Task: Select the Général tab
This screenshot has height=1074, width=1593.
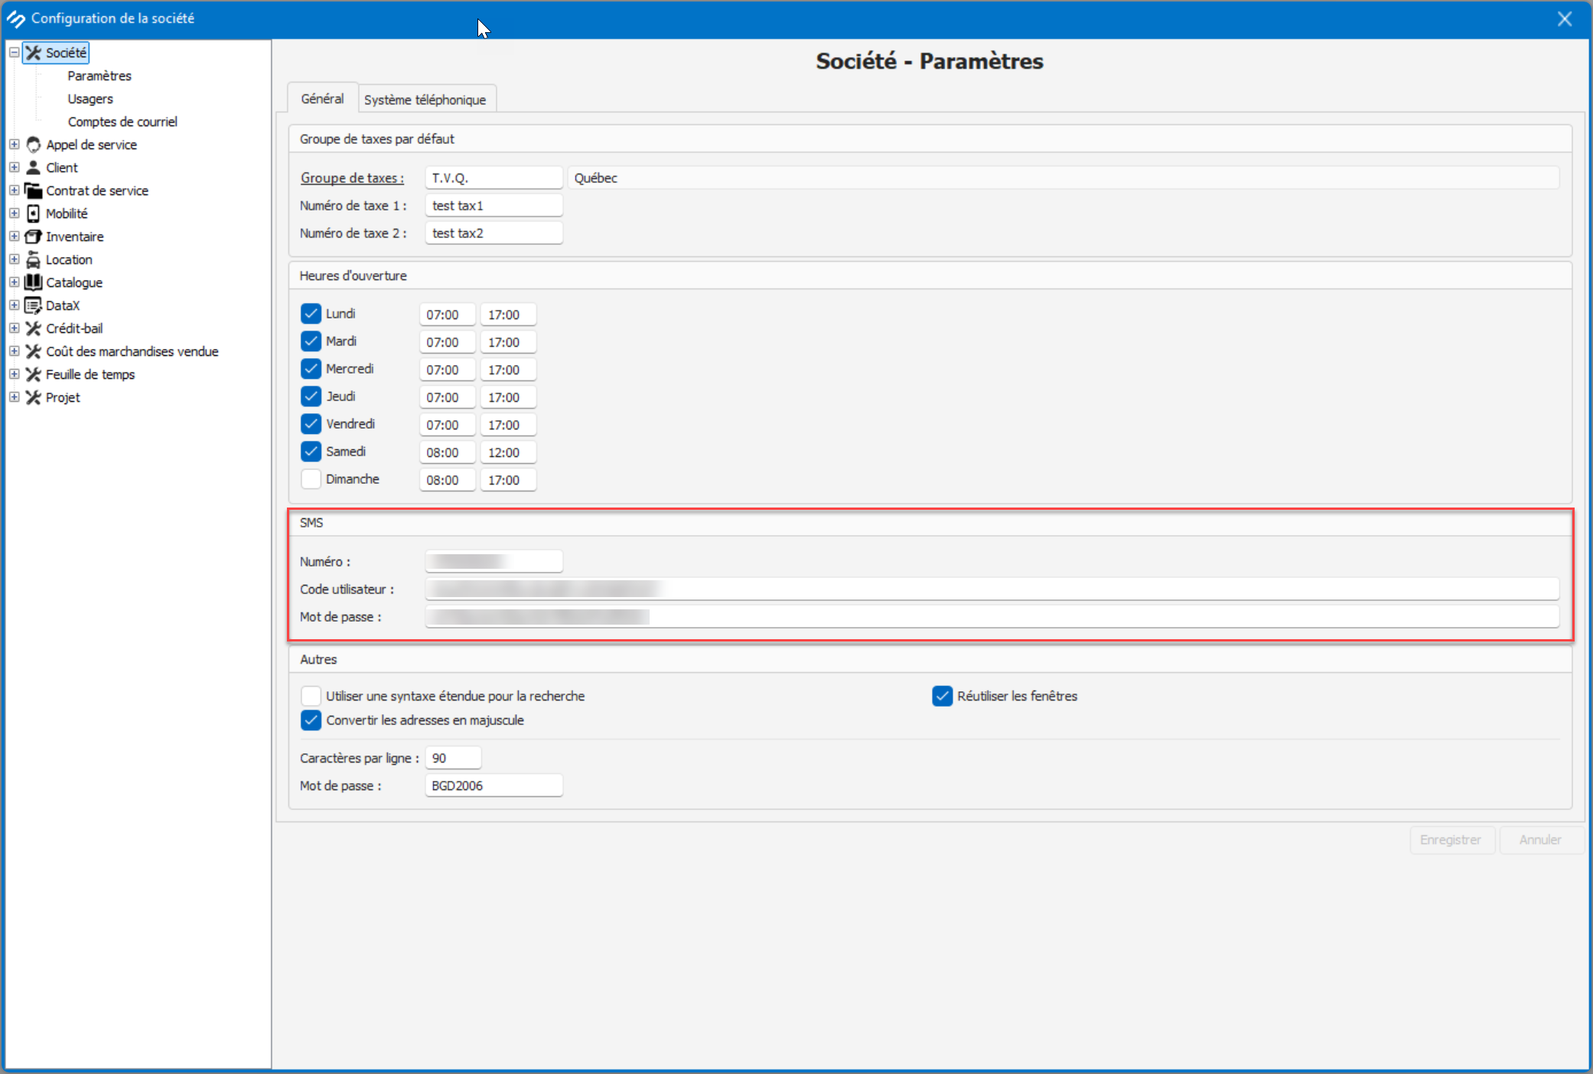Action: [322, 99]
